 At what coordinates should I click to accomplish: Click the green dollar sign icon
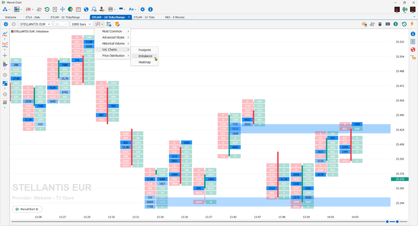(x=396, y=24)
